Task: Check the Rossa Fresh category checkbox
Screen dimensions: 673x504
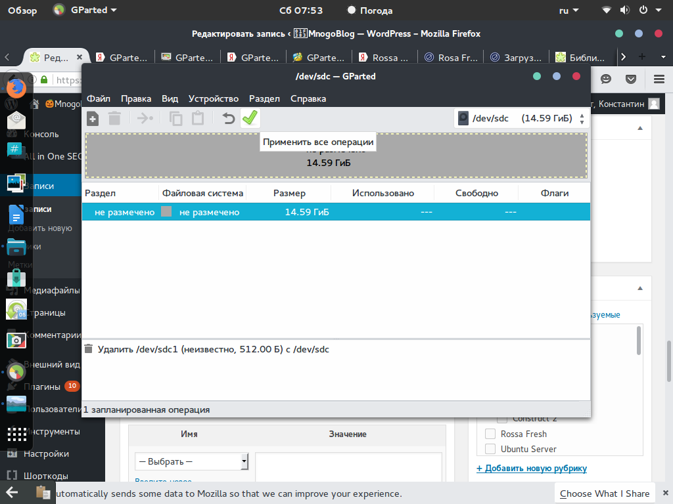Action: coord(490,434)
